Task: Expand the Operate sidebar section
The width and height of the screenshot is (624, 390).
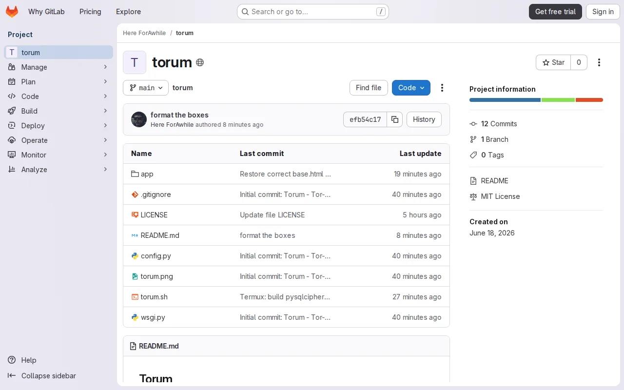Action: point(58,140)
